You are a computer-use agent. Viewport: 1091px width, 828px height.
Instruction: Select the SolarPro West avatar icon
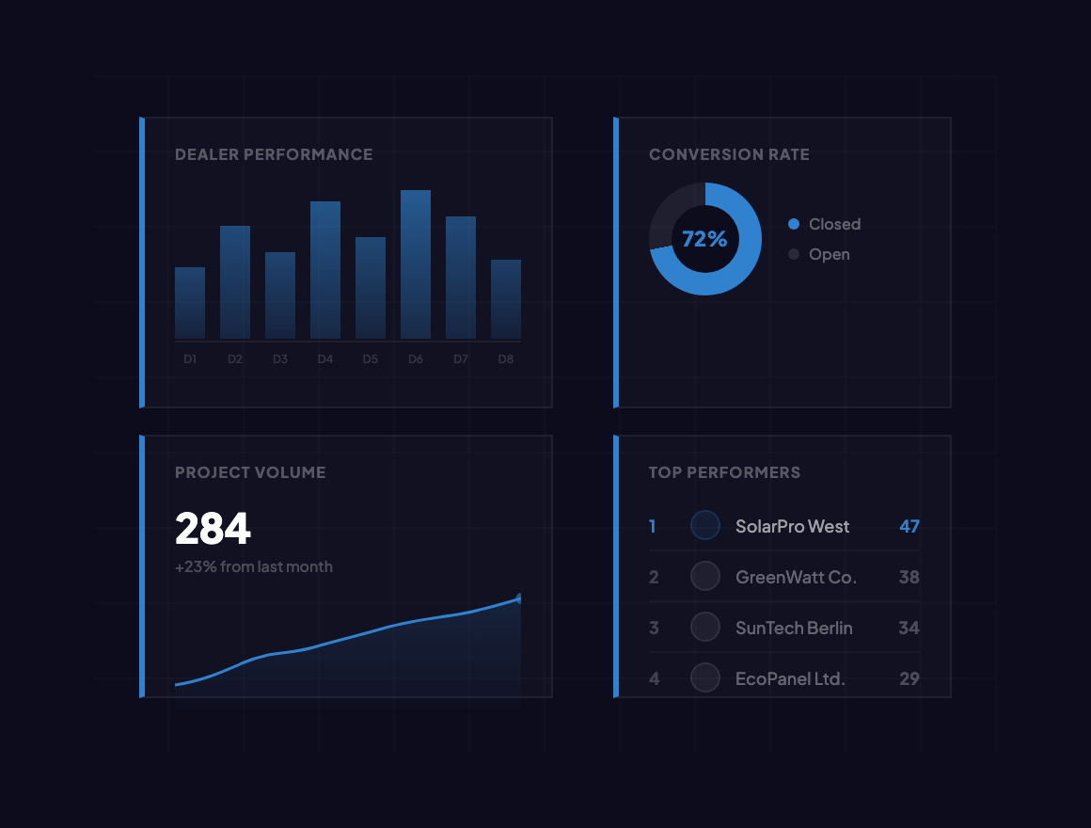pos(705,525)
